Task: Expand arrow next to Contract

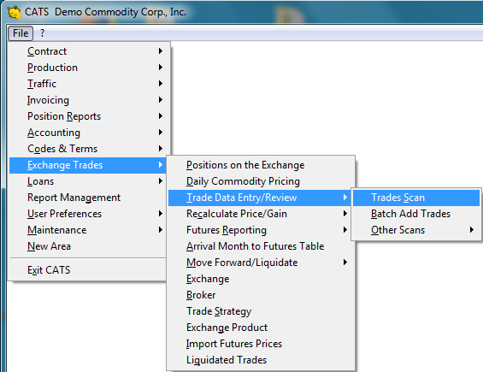Action: pyautogui.click(x=161, y=50)
